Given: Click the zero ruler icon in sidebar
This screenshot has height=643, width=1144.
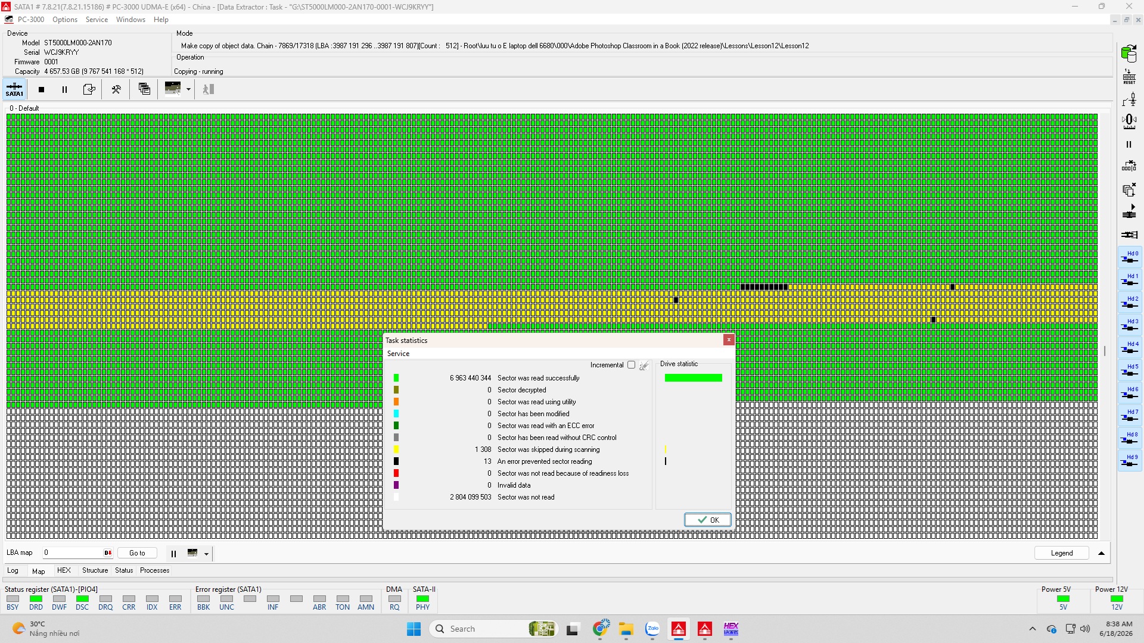Looking at the screenshot, I should tap(1129, 121).
